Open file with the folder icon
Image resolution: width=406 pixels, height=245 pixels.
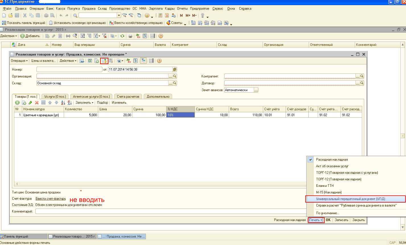click(x=11, y=15)
